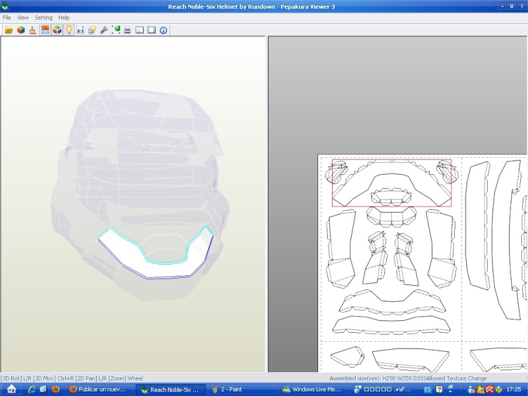Click the 3D Rot mouse hints status text
The image size is (528, 396).
point(72,378)
